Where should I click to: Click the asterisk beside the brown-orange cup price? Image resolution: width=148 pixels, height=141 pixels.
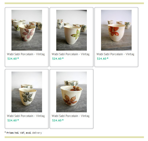63,120
